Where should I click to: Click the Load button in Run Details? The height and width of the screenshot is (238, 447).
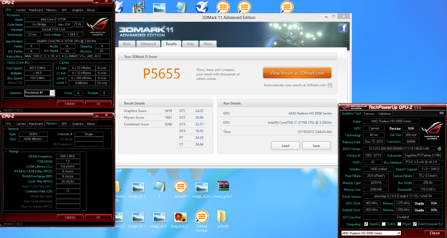click(286, 146)
